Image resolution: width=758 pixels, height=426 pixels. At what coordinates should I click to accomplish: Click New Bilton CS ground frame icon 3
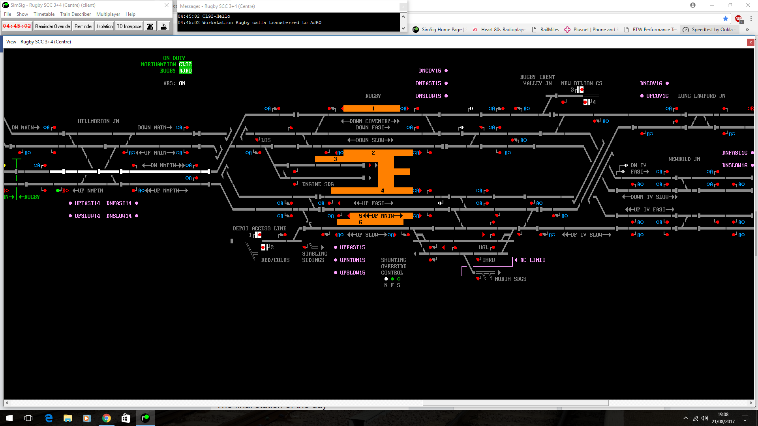click(x=580, y=90)
